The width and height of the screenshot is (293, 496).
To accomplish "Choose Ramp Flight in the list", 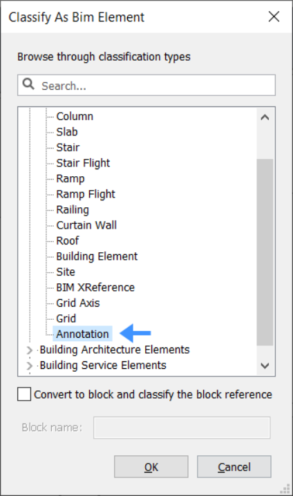I will 86,194.
